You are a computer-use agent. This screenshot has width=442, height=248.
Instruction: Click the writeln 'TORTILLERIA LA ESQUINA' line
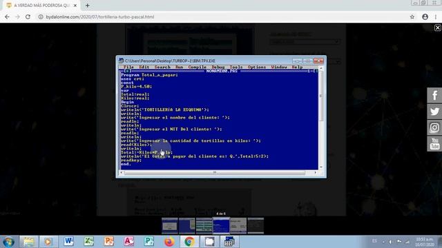(165, 110)
